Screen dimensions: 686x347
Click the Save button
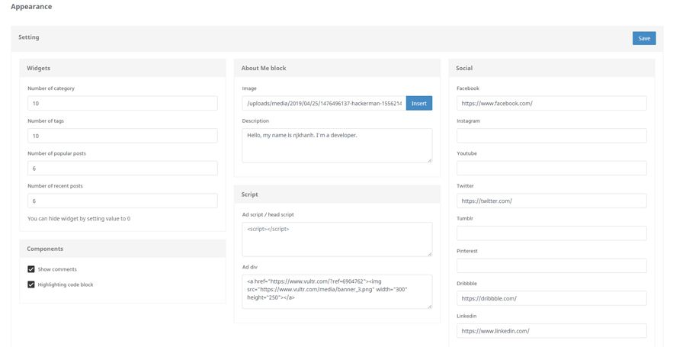(x=643, y=38)
